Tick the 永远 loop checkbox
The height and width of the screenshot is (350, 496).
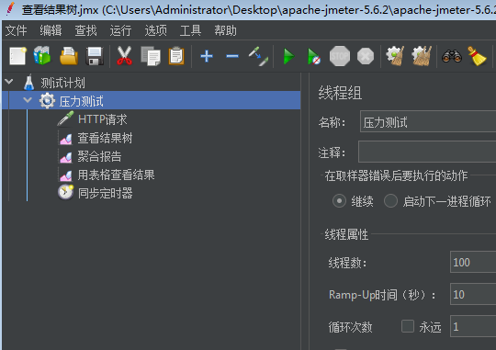tap(408, 326)
